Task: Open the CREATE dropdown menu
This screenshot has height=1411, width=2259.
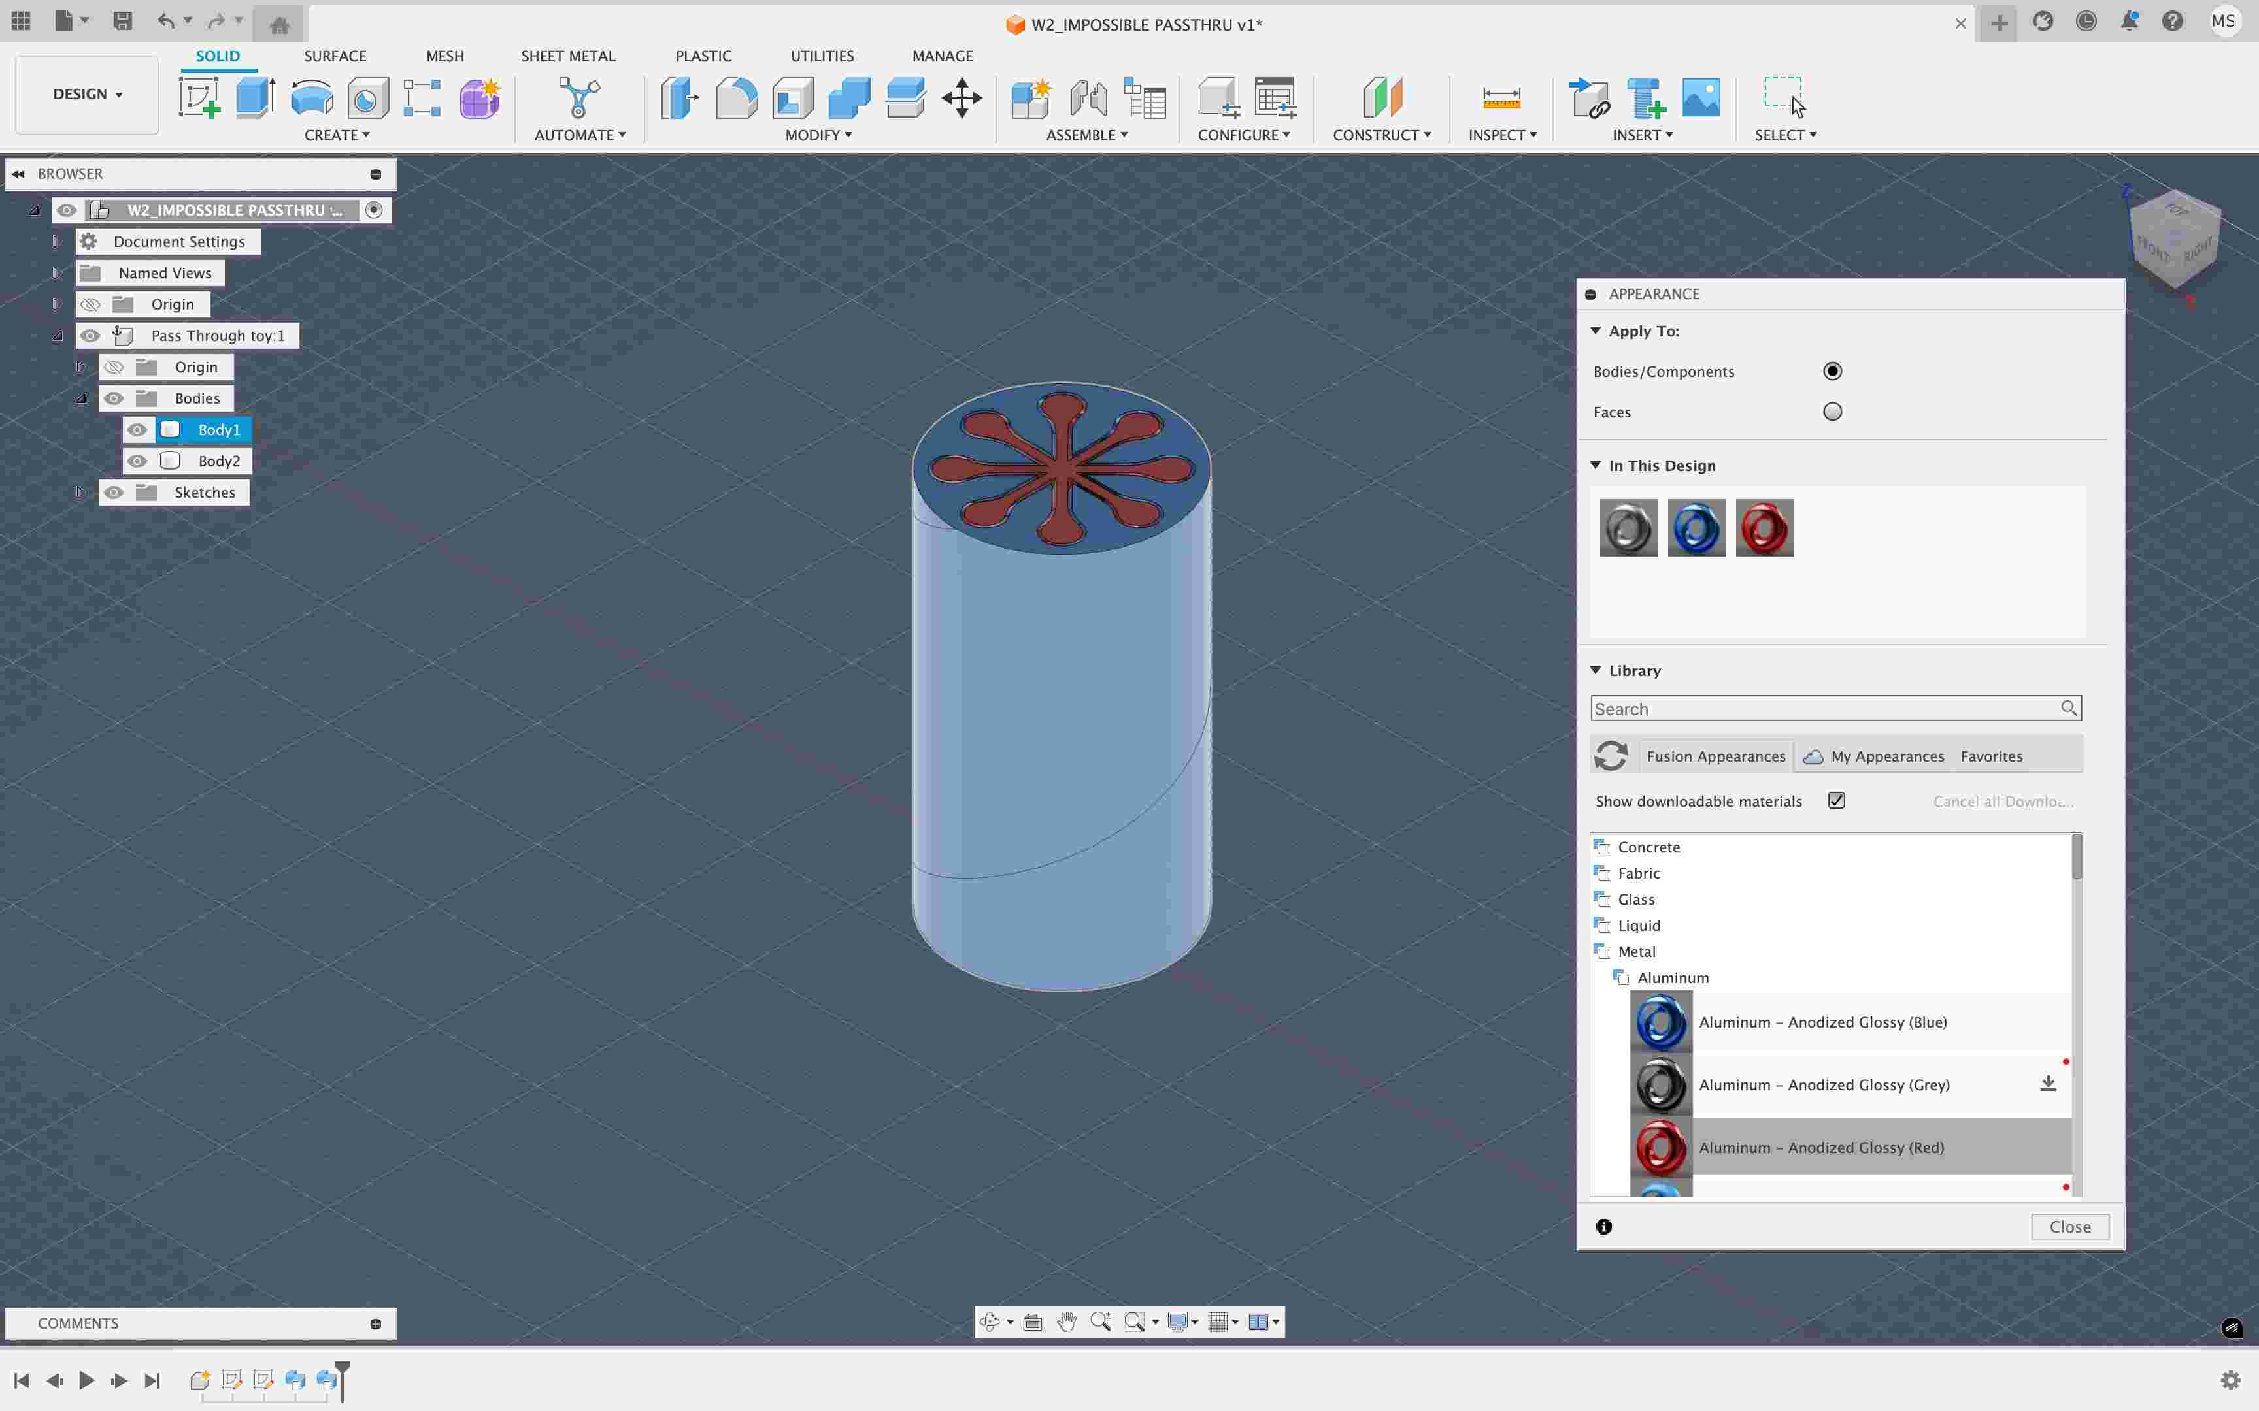Action: point(336,135)
